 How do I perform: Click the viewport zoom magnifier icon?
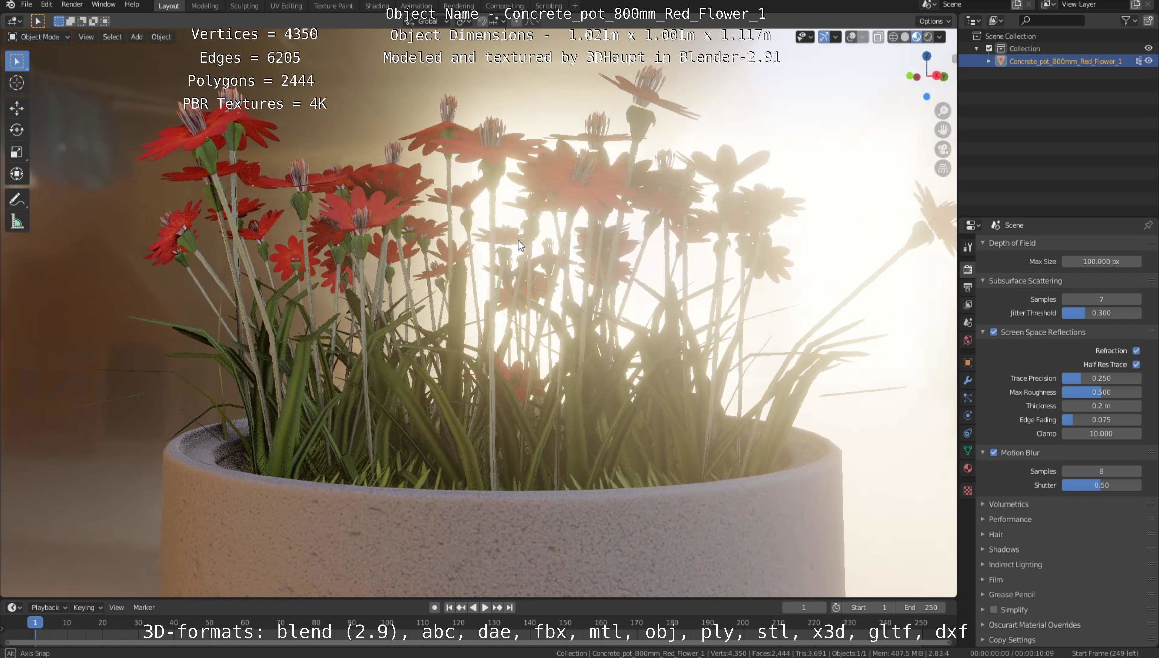coord(943,111)
